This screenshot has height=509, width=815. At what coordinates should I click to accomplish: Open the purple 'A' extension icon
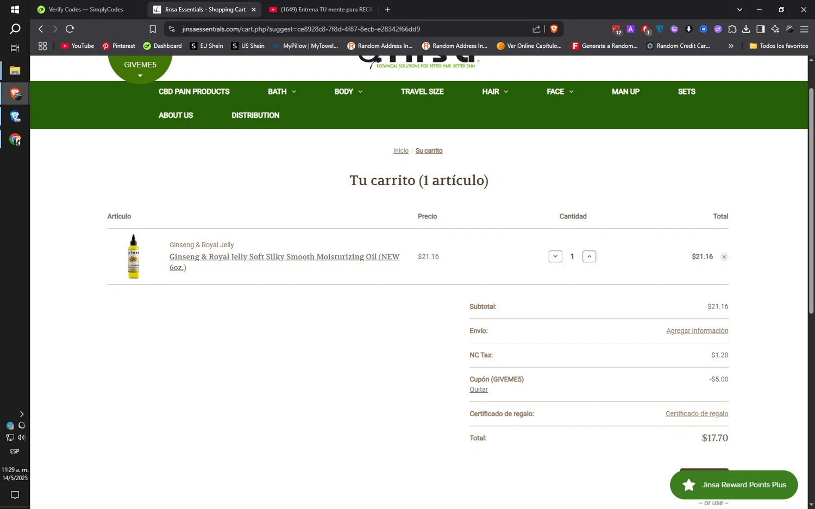coord(630,29)
